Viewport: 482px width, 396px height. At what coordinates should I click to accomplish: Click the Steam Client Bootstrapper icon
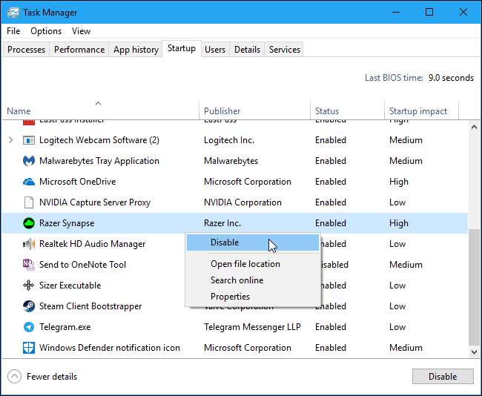pos(29,306)
